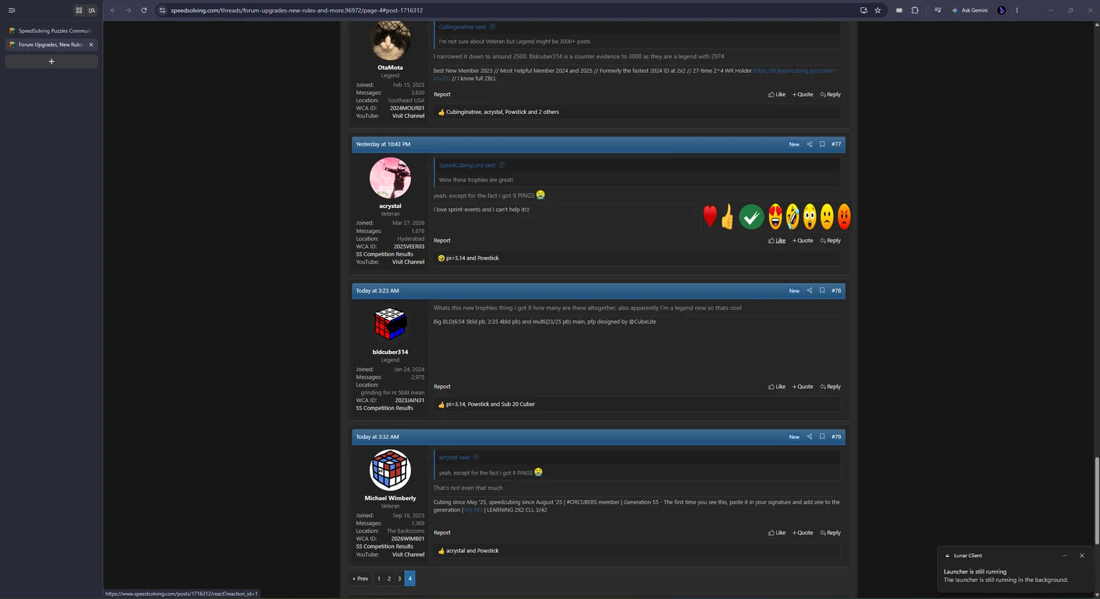This screenshot has width=1100, height=599.
Task: Expand the SpeedCubingLord quote source
Action: pos(502,165)
